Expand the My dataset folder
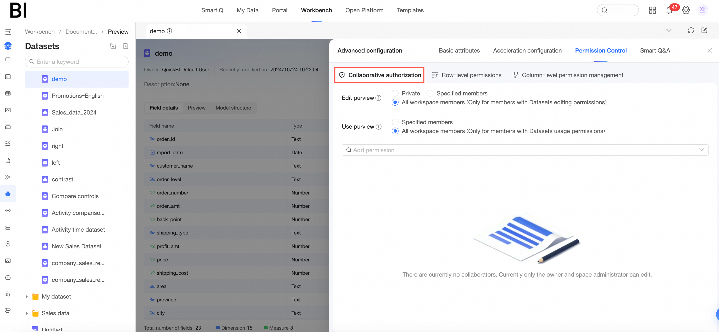719x332 pixels. pos(27,297)
